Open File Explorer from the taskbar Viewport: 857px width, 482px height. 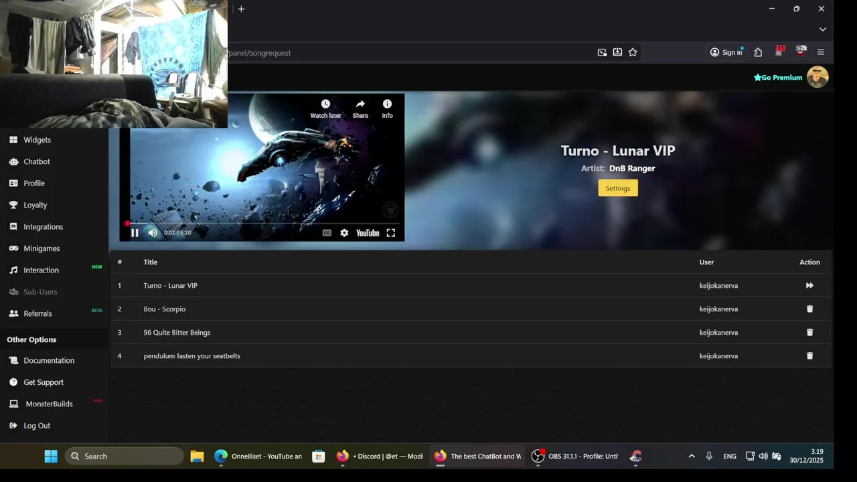click(x=197, y=456)
